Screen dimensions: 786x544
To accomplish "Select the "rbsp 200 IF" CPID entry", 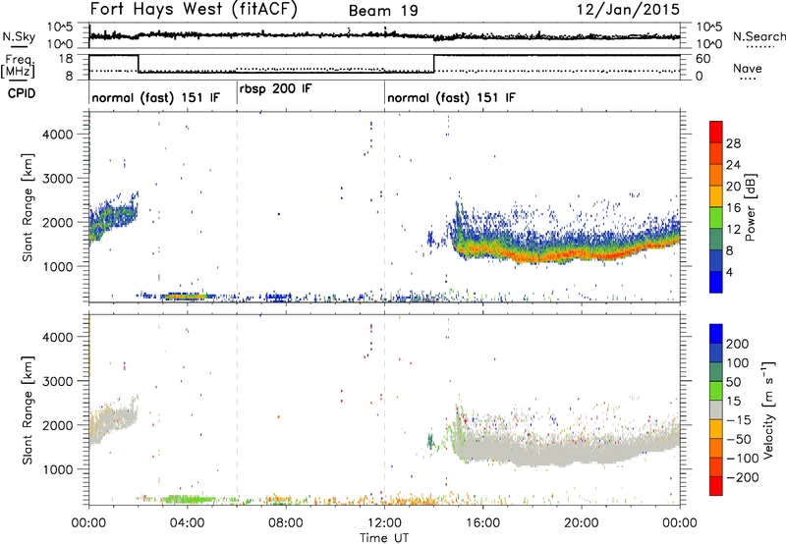I will [276, 89].
